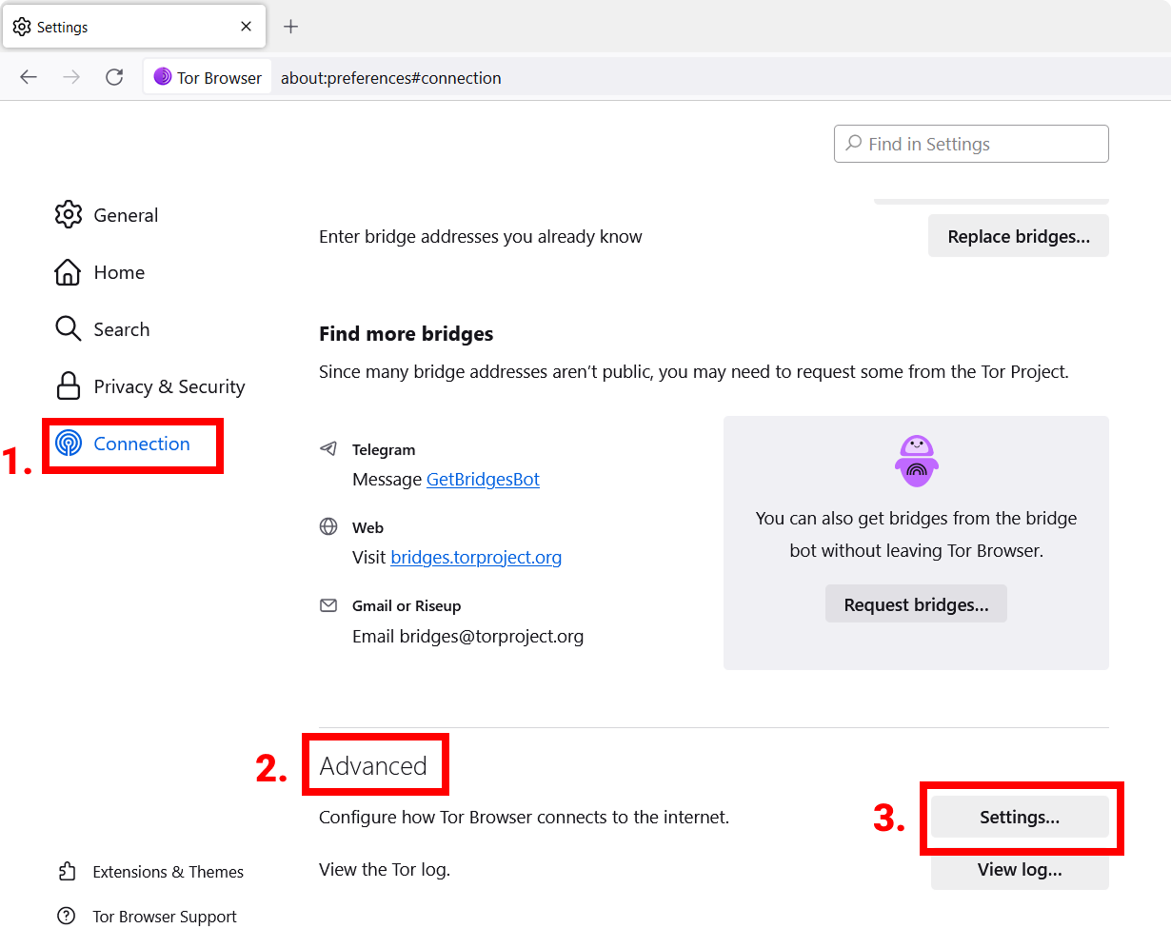
Task: Click the View log... button
Action: coord(1020,870)
